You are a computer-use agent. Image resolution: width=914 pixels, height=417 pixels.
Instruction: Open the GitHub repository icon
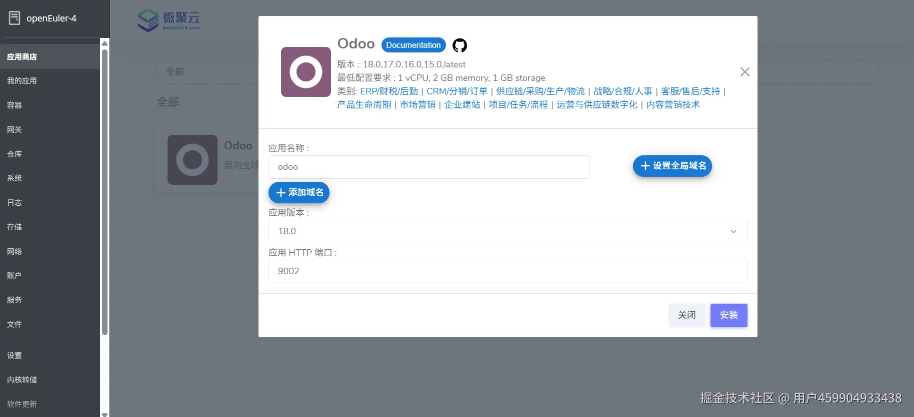459,45
